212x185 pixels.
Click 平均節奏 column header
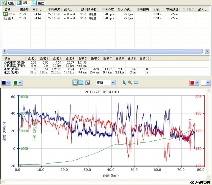click(x=143, y=10)
